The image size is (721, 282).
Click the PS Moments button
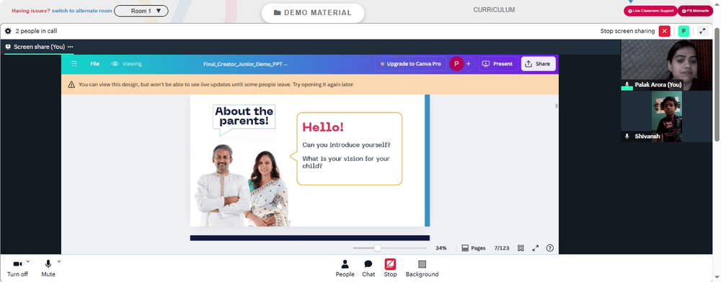tap(695, 11)
